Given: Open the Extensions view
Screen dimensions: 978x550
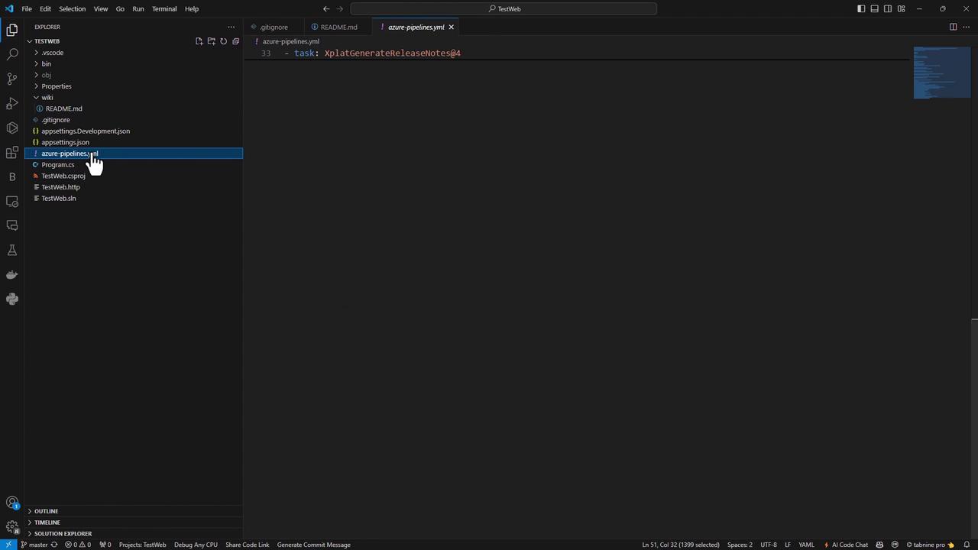Looking at the screenshot, I should [x=12, y=152].
